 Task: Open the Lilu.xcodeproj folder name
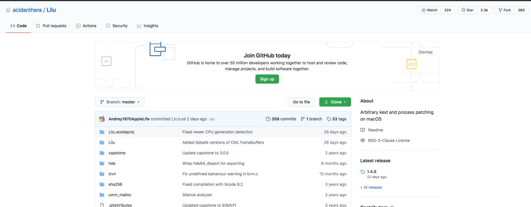coord(121,132)
